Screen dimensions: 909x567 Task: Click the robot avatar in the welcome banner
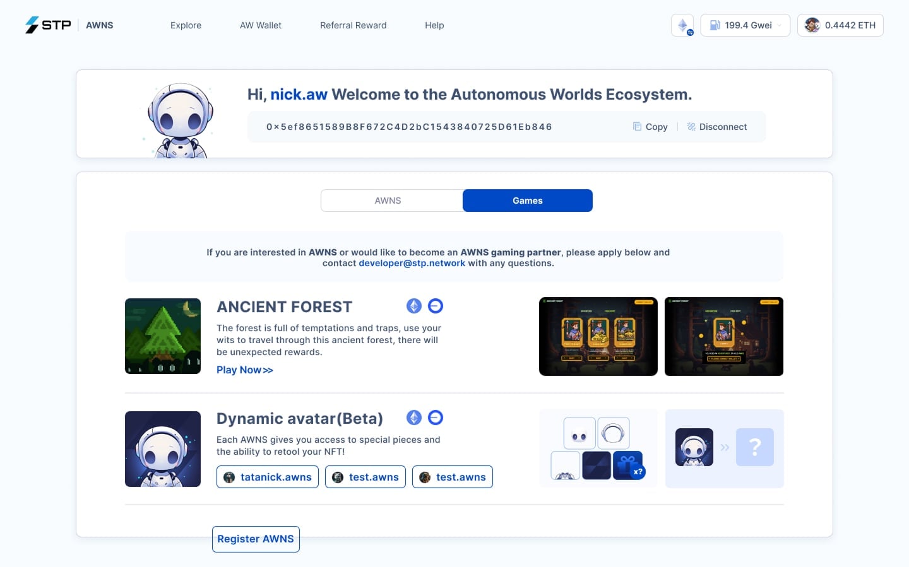pos(180,120)
